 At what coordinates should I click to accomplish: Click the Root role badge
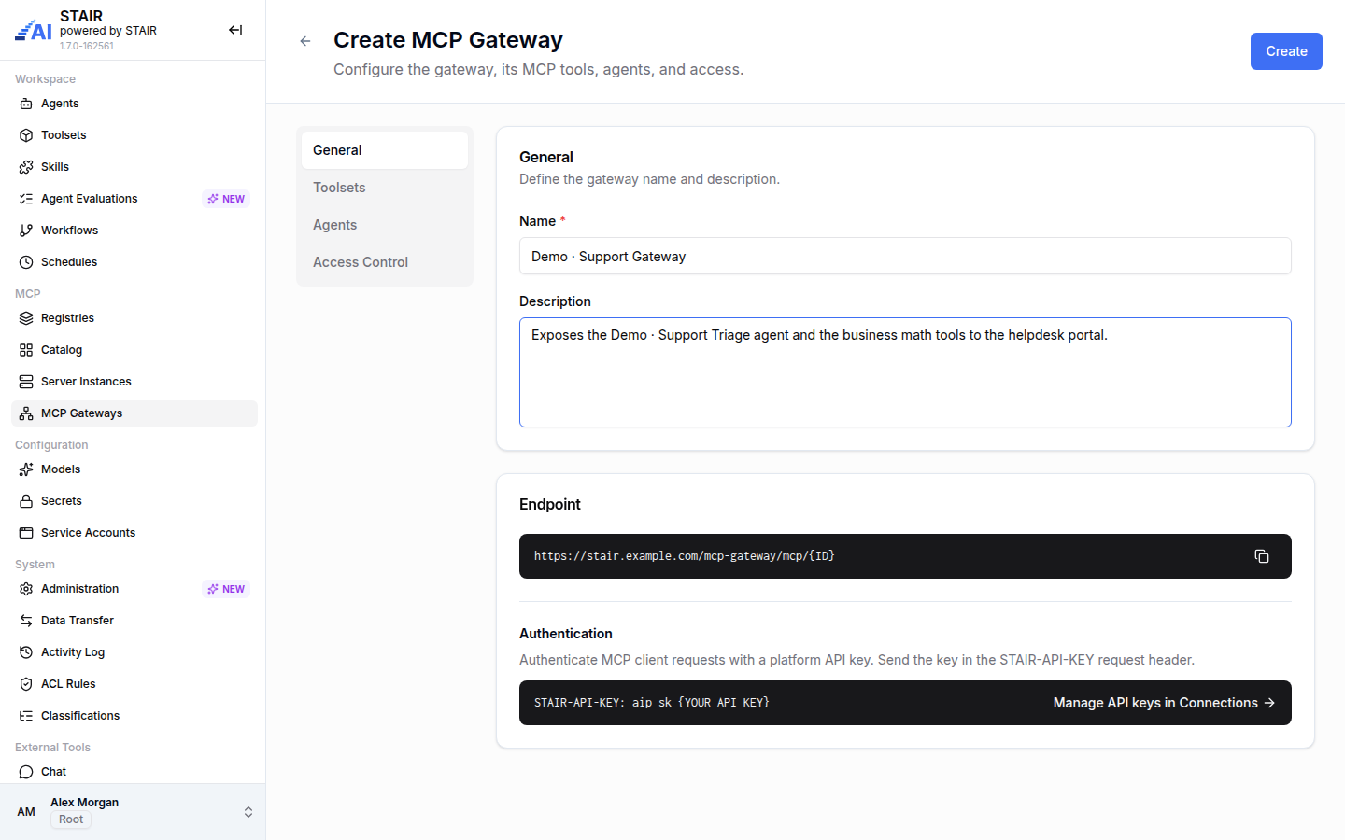pyautogui.click(x=71, y=819)
